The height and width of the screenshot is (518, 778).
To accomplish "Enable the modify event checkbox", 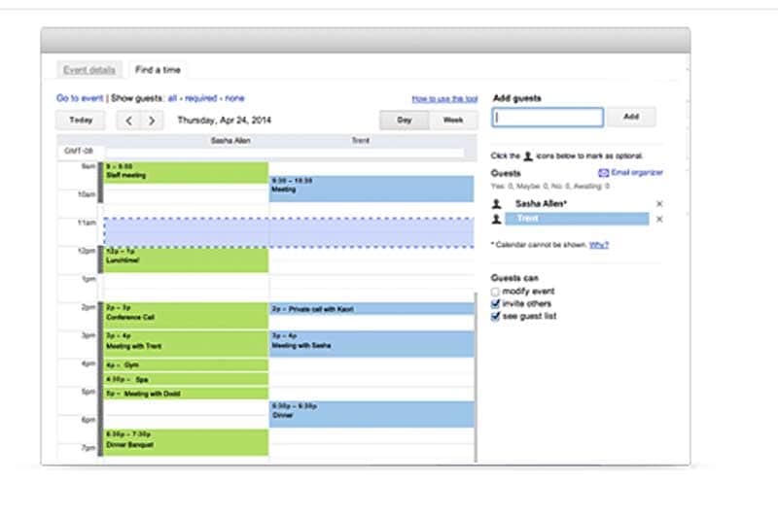I will (x=496, y=292).
